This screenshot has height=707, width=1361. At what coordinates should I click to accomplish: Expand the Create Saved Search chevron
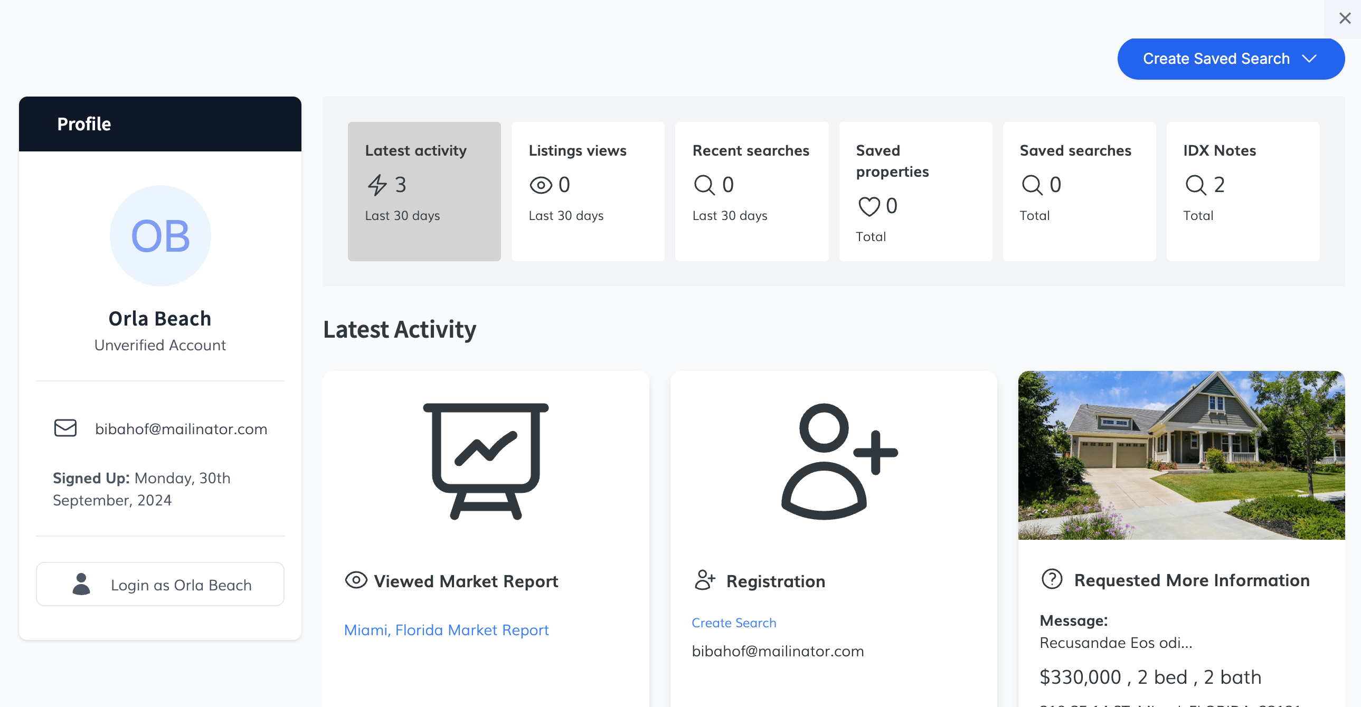point(1309,59)
